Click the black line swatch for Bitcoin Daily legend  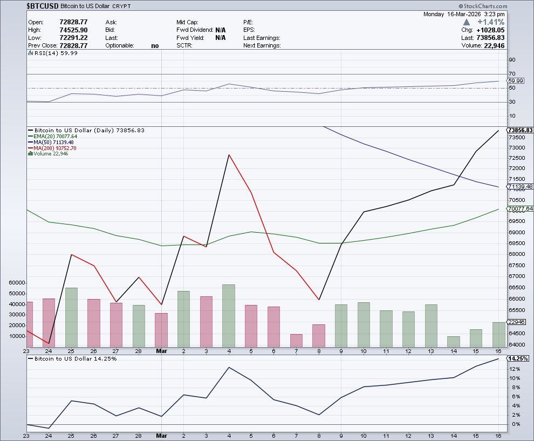tap(31, 131)
